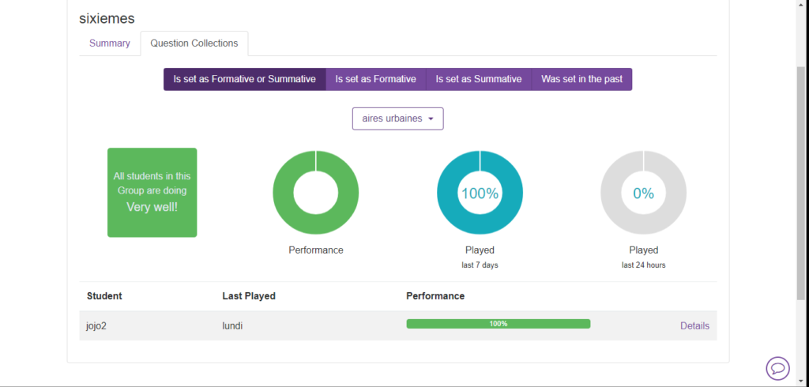809x387 pixels.
Task: Click the Performance column header in table
Action: pos(435,296)
